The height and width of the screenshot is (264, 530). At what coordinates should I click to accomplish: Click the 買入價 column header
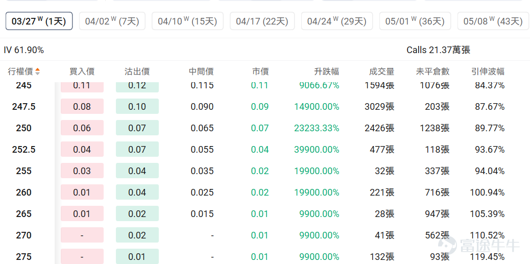tap(82, 71)
